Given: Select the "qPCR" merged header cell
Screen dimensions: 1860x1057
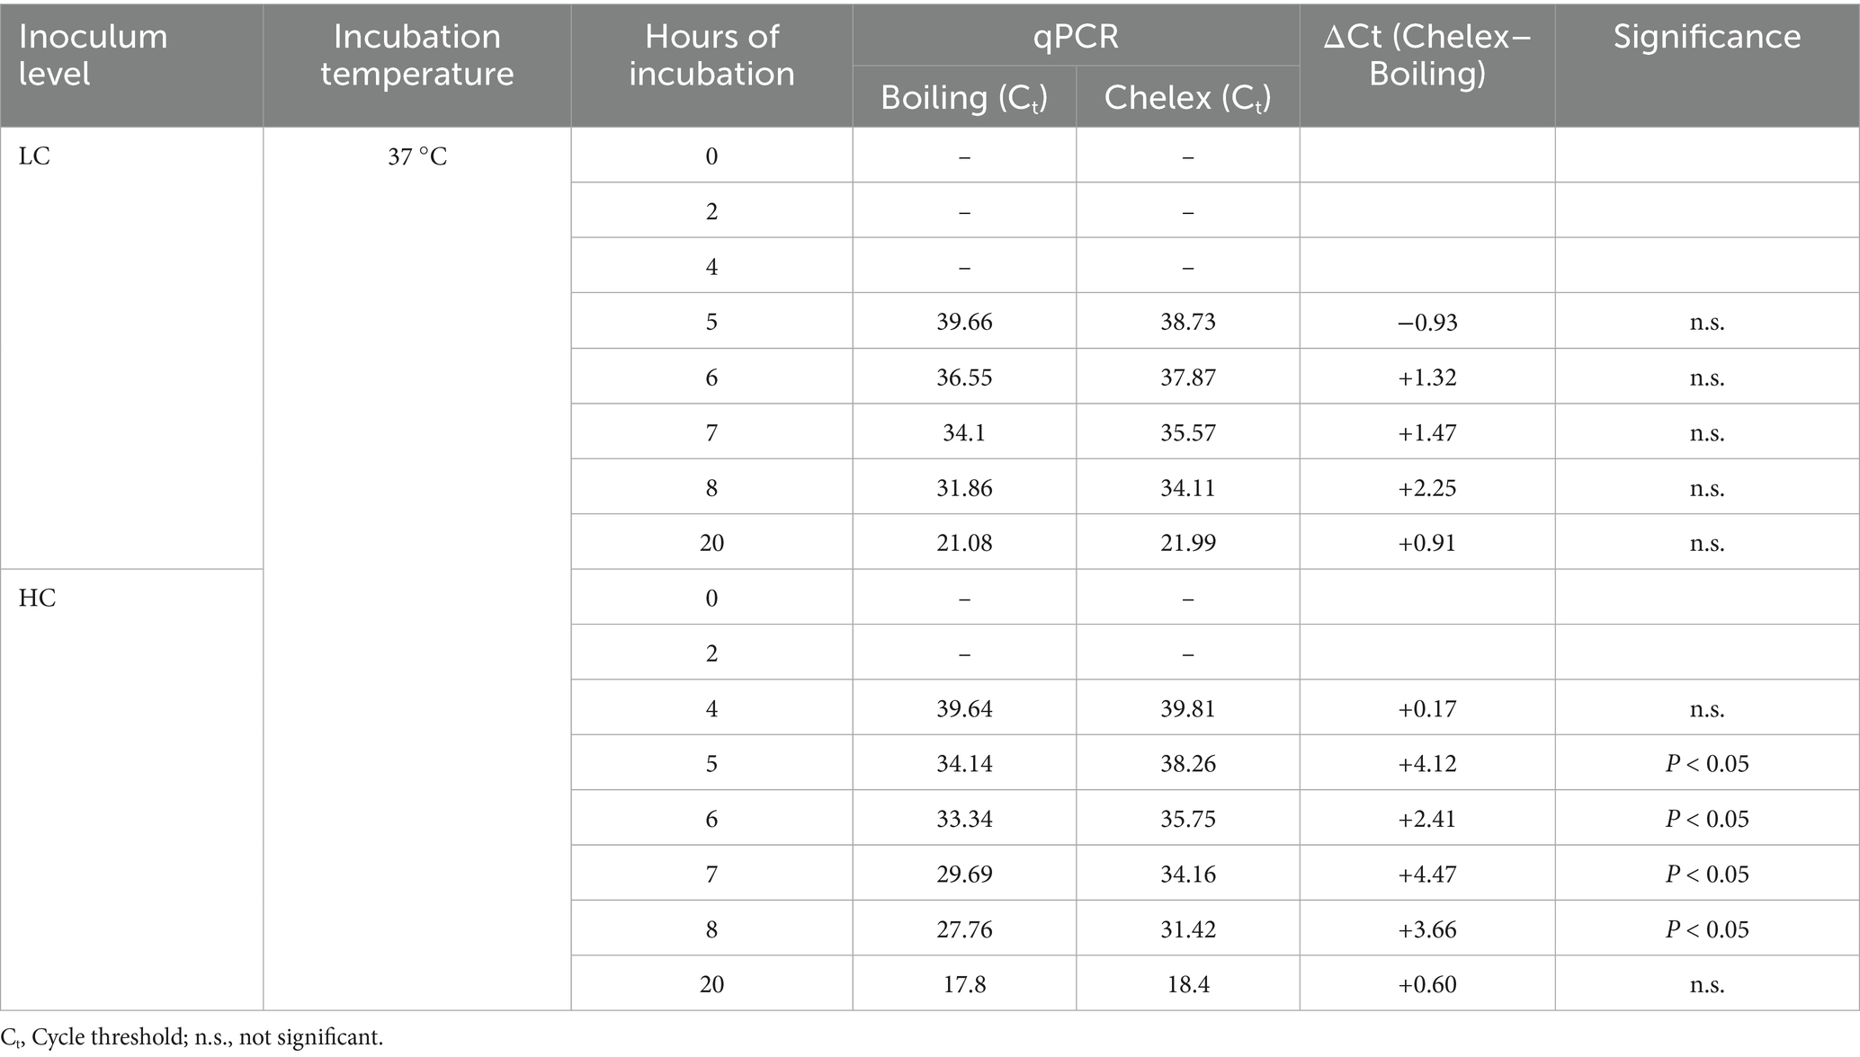Looking at the screenshot, I should click(x=1075, y=36).
